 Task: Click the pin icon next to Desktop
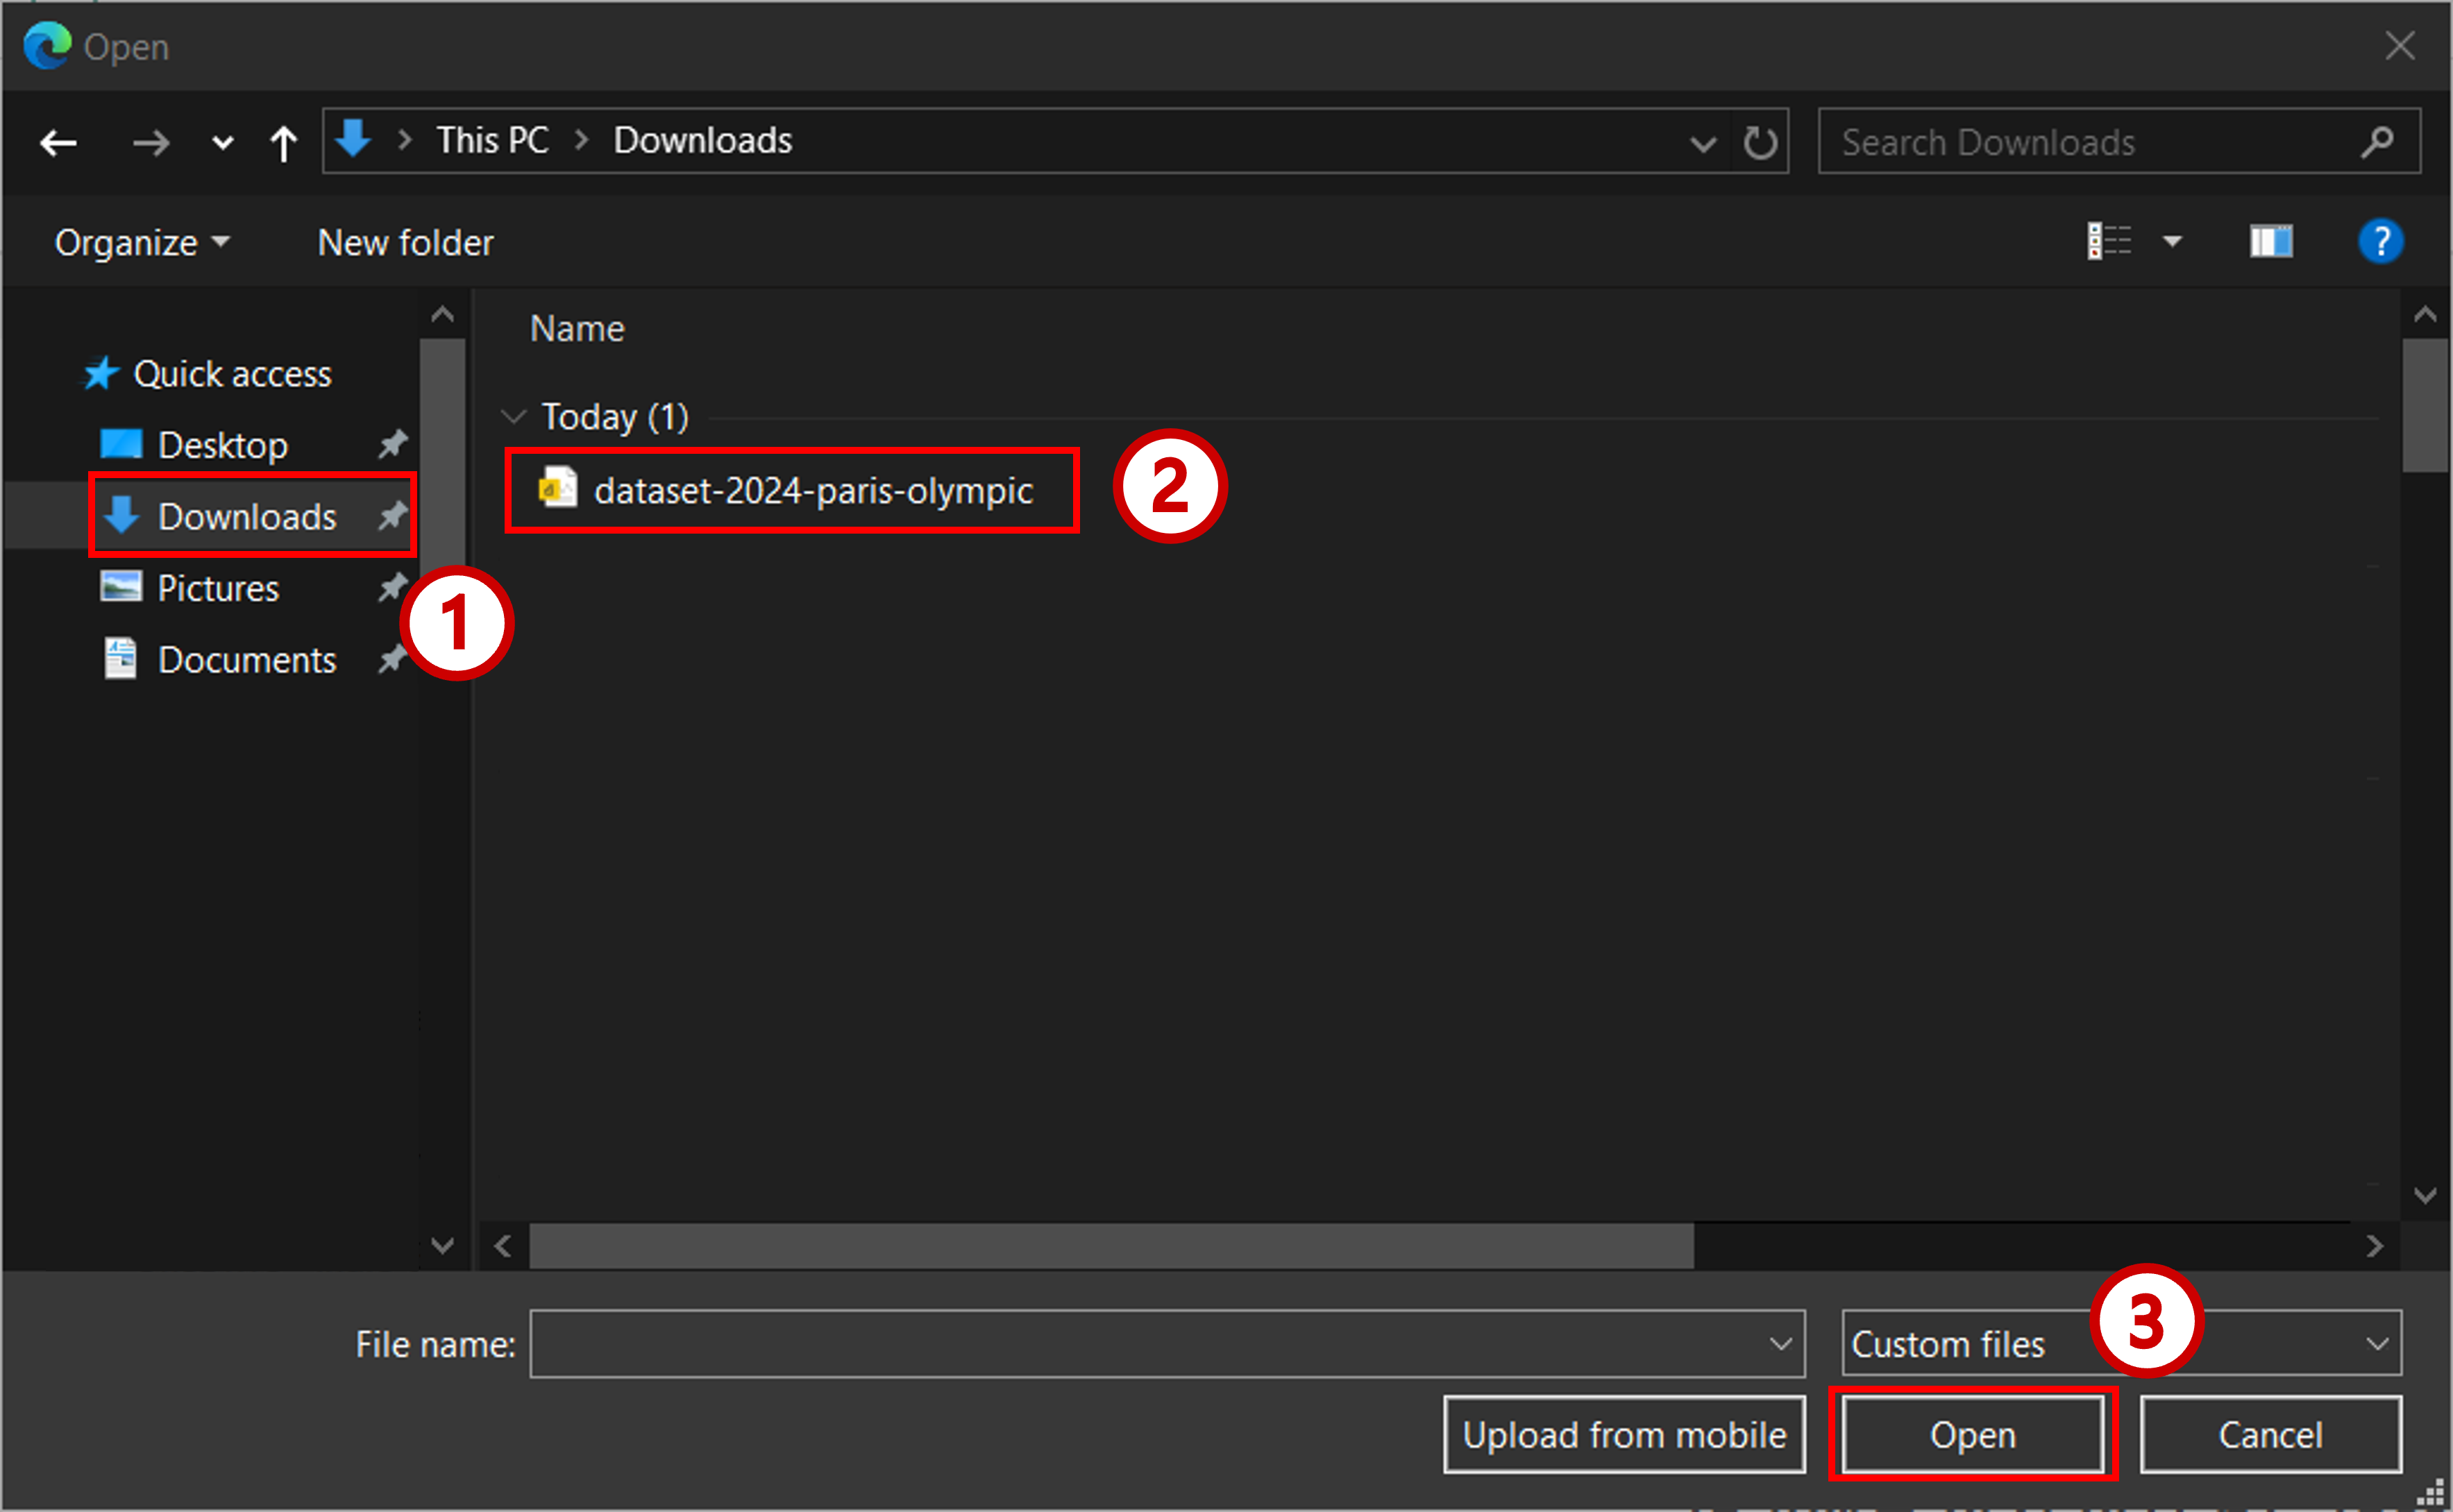point(393,444)
